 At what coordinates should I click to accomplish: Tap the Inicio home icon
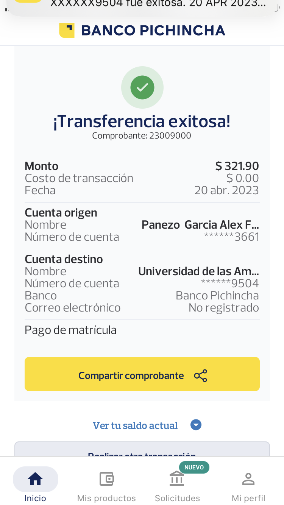35,479
